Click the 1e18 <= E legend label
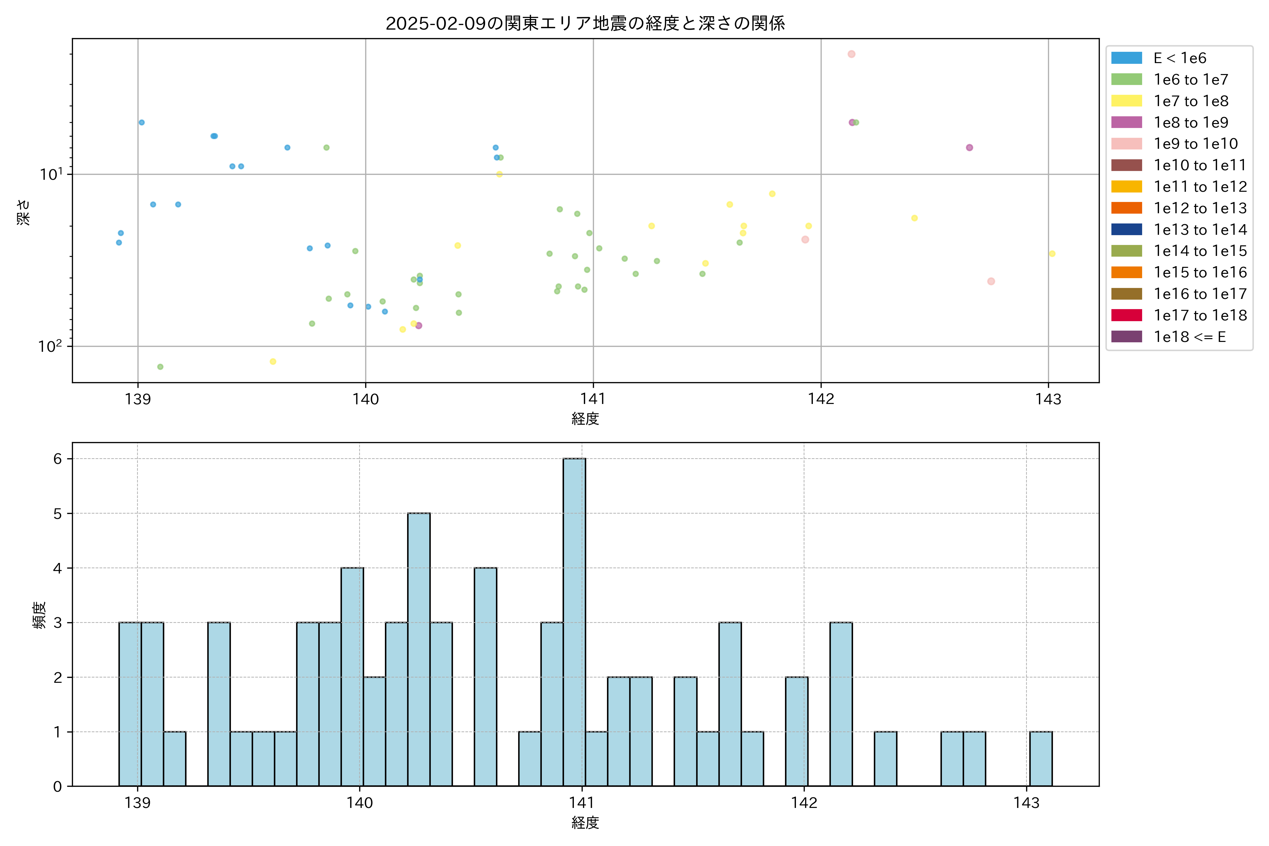 click(x=1190, y=337)
